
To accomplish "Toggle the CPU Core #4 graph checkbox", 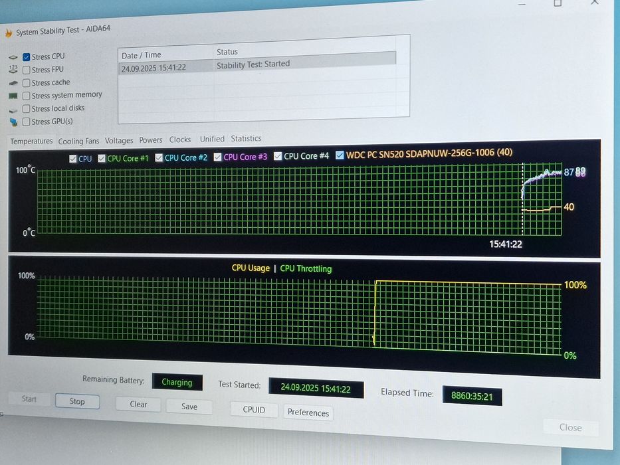I will 278,156.
